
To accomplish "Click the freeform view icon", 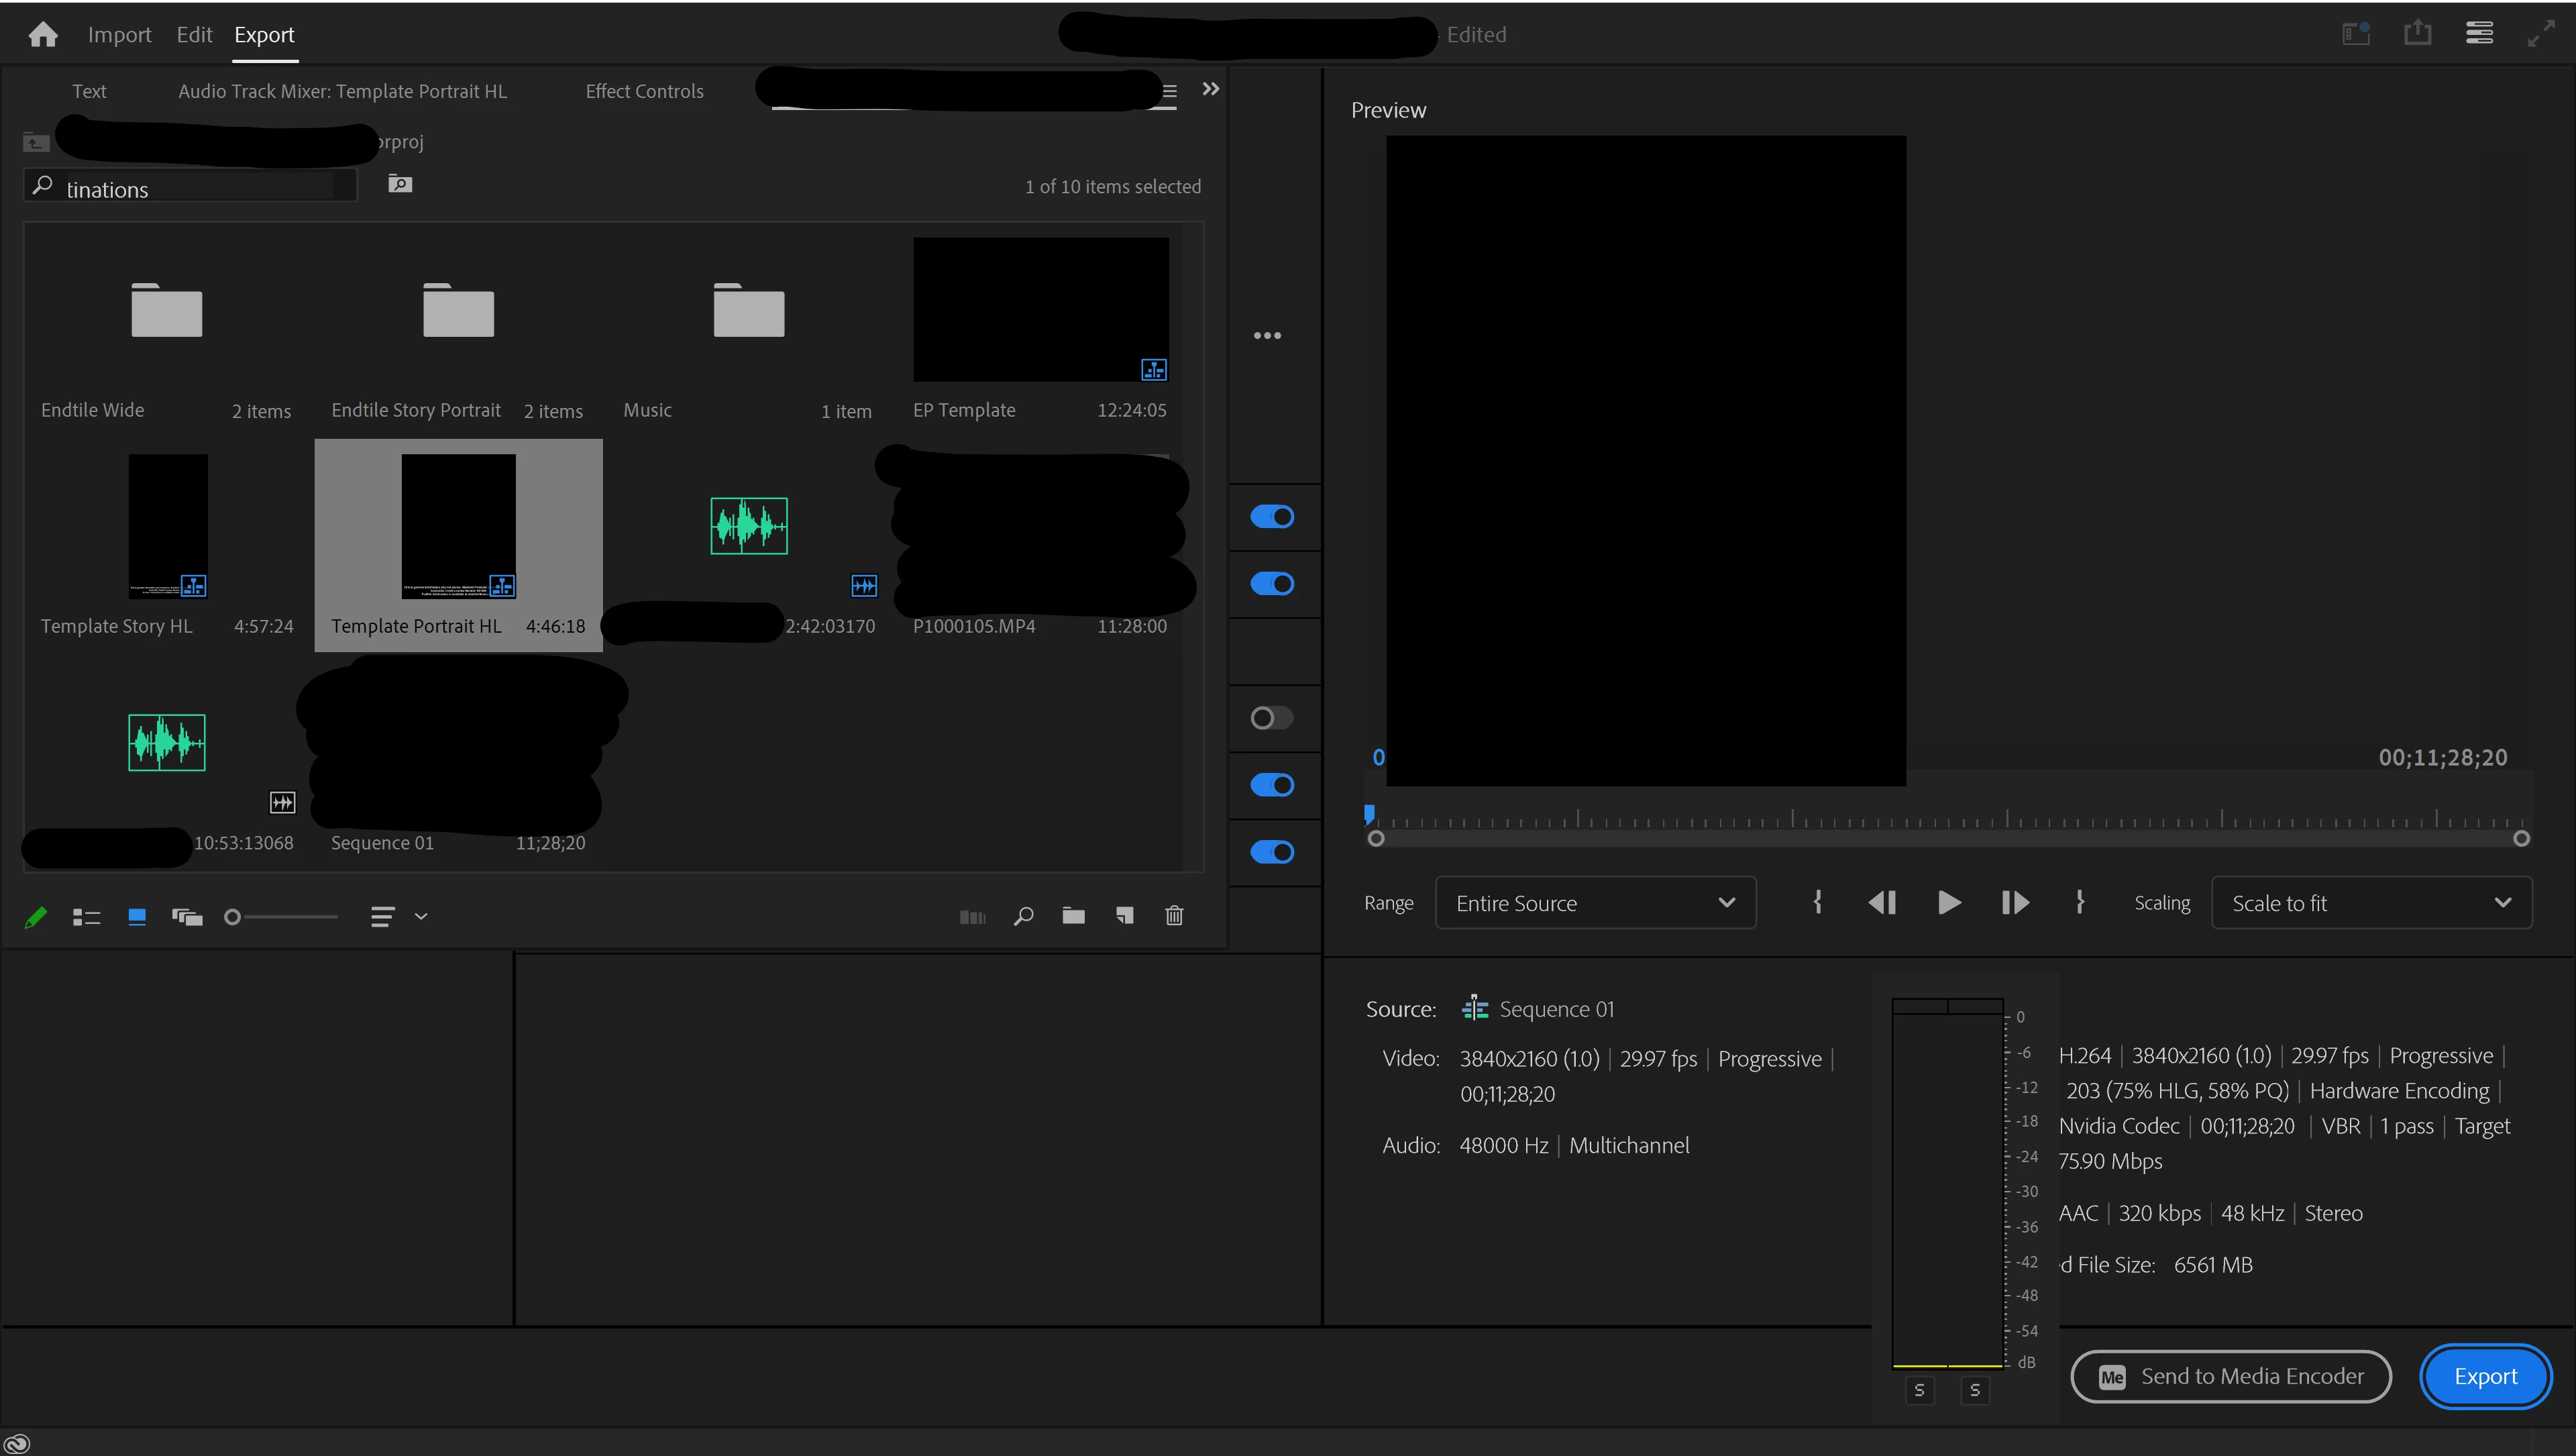I will coord(187,917).
